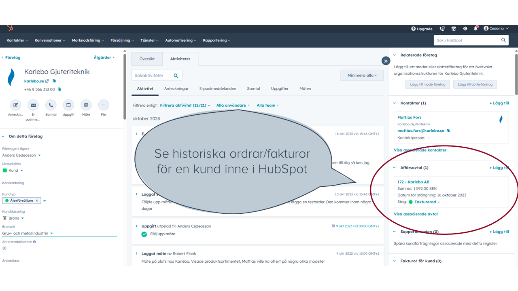Open Filtrera aktivitet (12/21) dropdown
The height and width of the screenshot is (291, 518).
185,105
